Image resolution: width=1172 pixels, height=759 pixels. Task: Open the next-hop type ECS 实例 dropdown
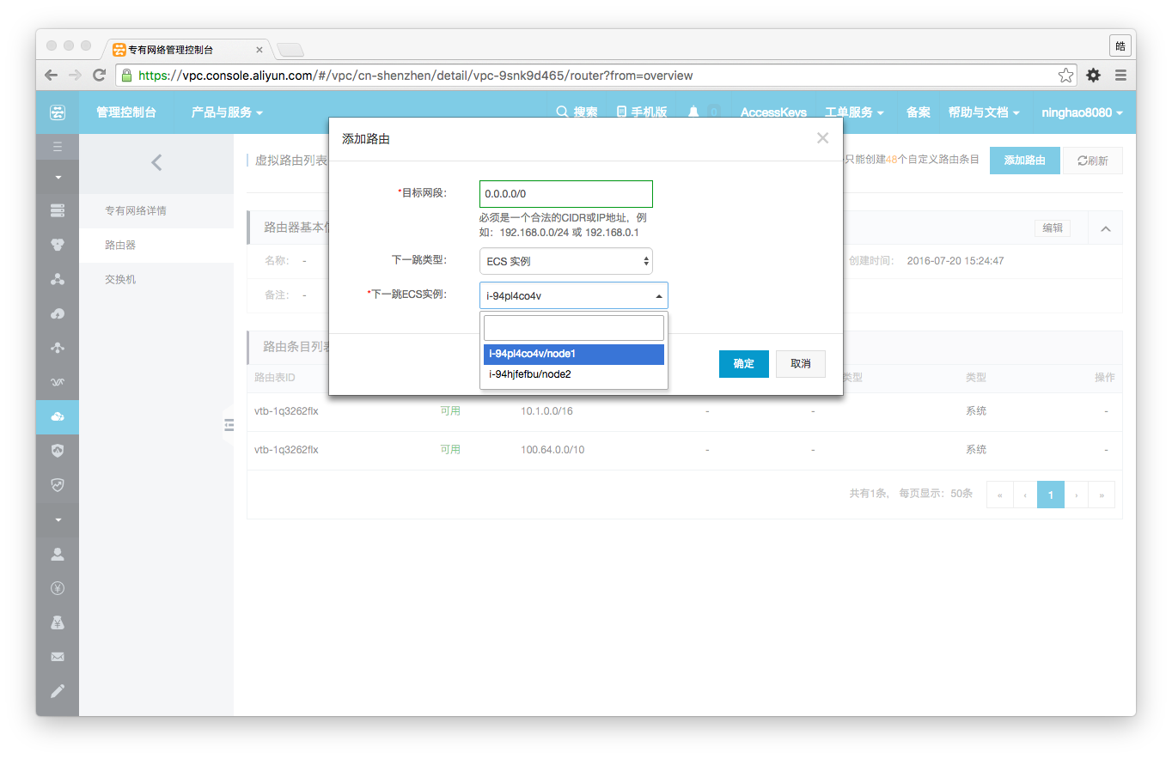pyautogui.click(x=565, y=261)
